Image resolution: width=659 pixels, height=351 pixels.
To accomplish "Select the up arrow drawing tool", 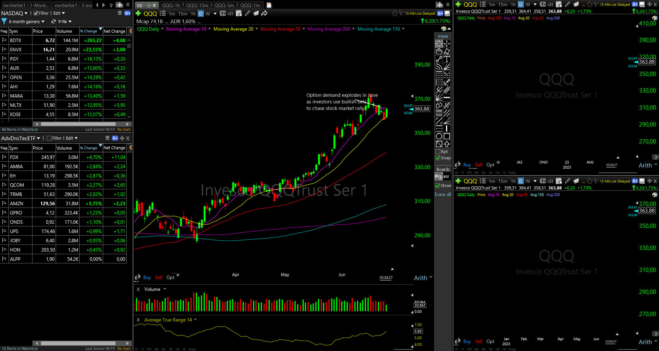I will [x=447, y=144].
